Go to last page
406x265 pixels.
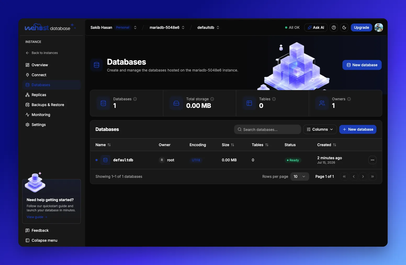(x=373, y=176)
